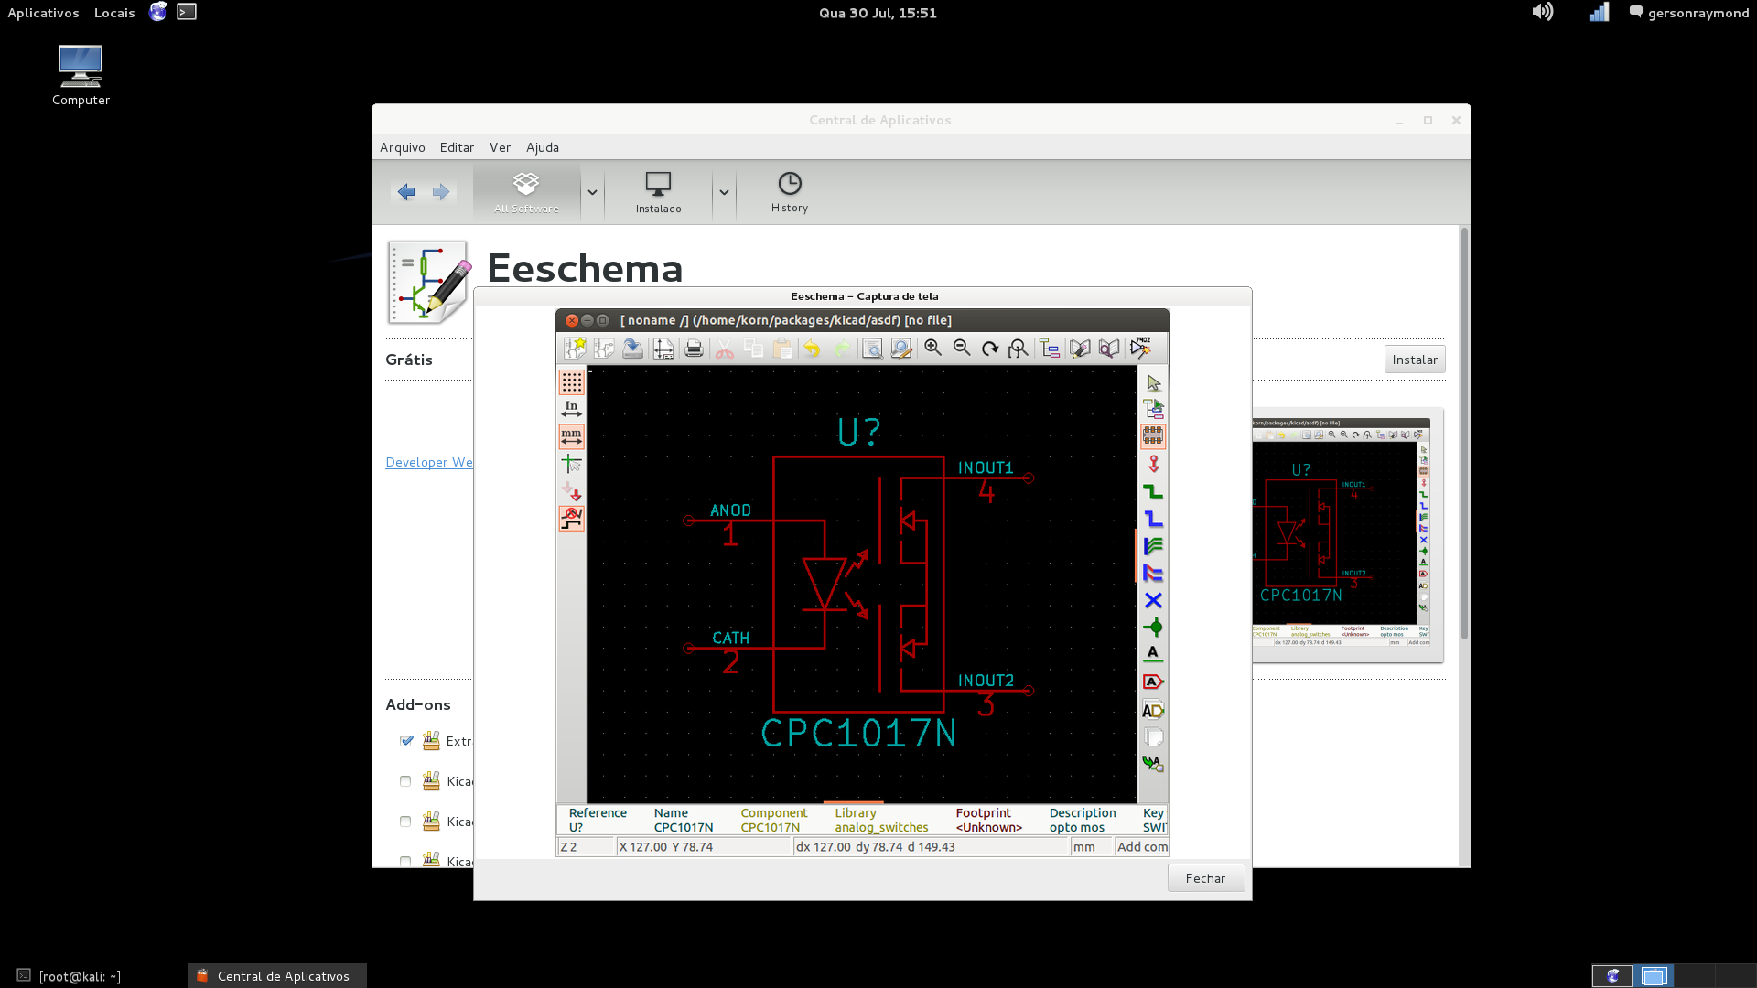Launch the web browser icon in top panel

pos(158,12)
